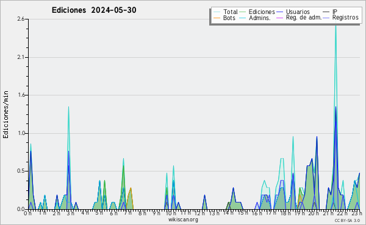366x225 pixels.
Task: Click the 2.1 y-axis value
Action: coord(21,57)
